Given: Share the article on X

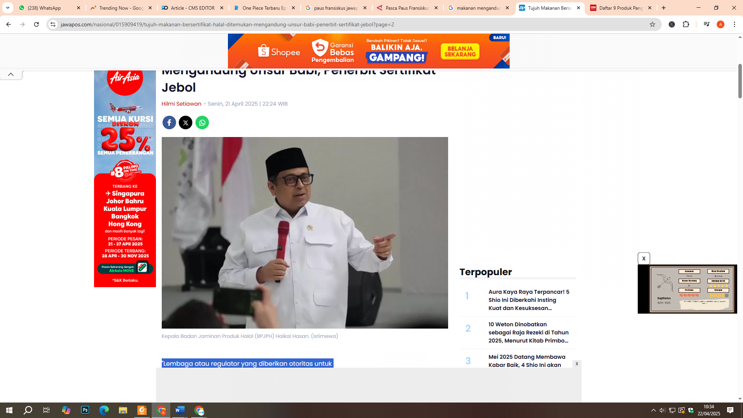Looking at the screenshot, I should pos(185,122).
